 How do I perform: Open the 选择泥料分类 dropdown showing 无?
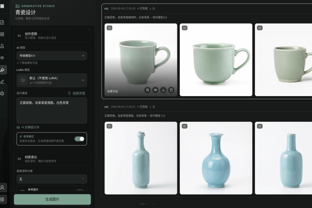click(x=52, y=179)
